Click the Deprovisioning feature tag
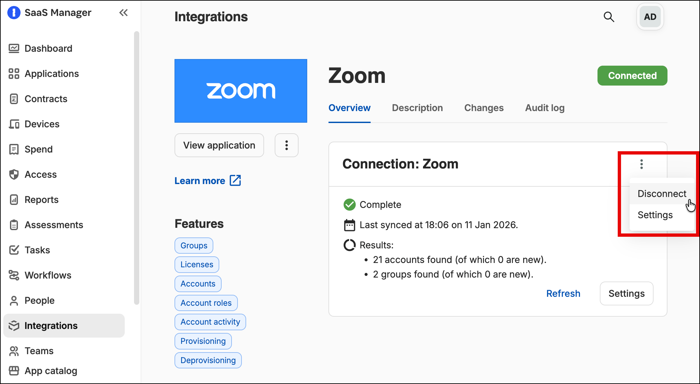This screenshot has height=384, width=700. click(208, 360)
